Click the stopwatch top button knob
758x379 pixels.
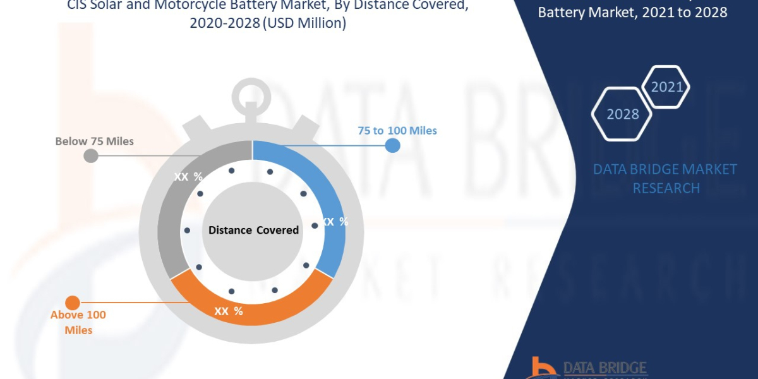click(251, 92)
